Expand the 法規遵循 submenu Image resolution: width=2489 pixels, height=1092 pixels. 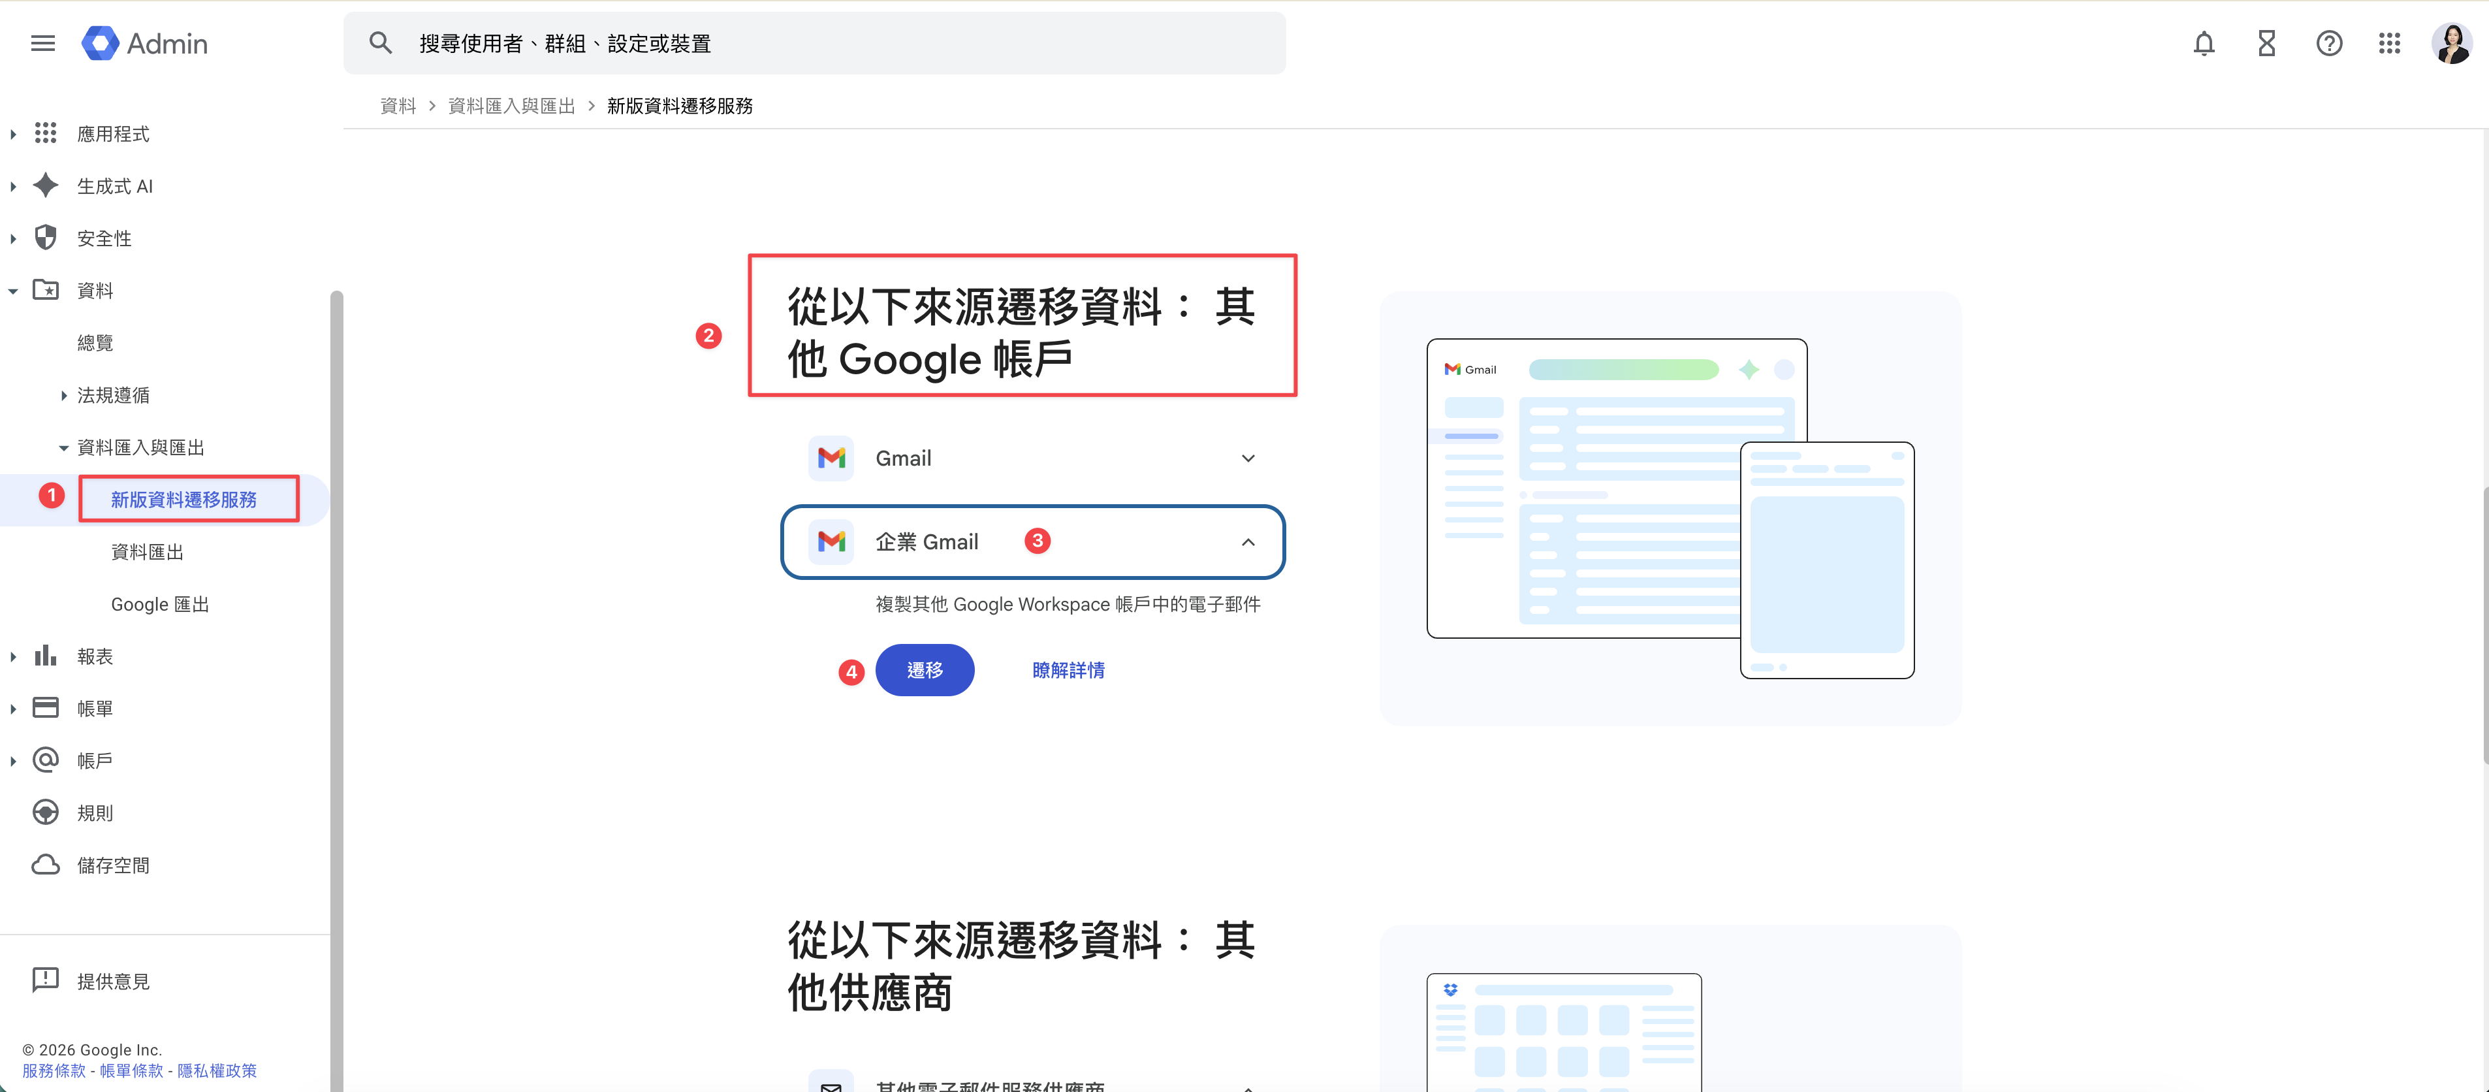(x=64, y=395)
